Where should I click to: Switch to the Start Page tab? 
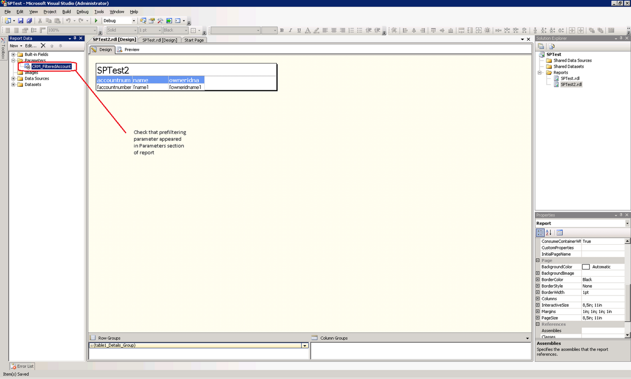point(194,40)
